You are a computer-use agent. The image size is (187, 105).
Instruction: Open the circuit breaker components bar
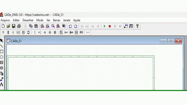tap(13, 32)
